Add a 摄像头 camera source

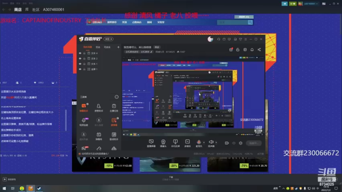pos(163,143)
